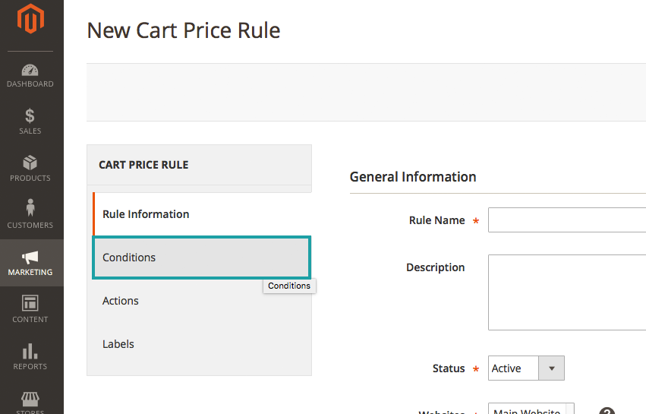Switch to the Rule Information tab
646x414 pixels.
tap(146, 214)
